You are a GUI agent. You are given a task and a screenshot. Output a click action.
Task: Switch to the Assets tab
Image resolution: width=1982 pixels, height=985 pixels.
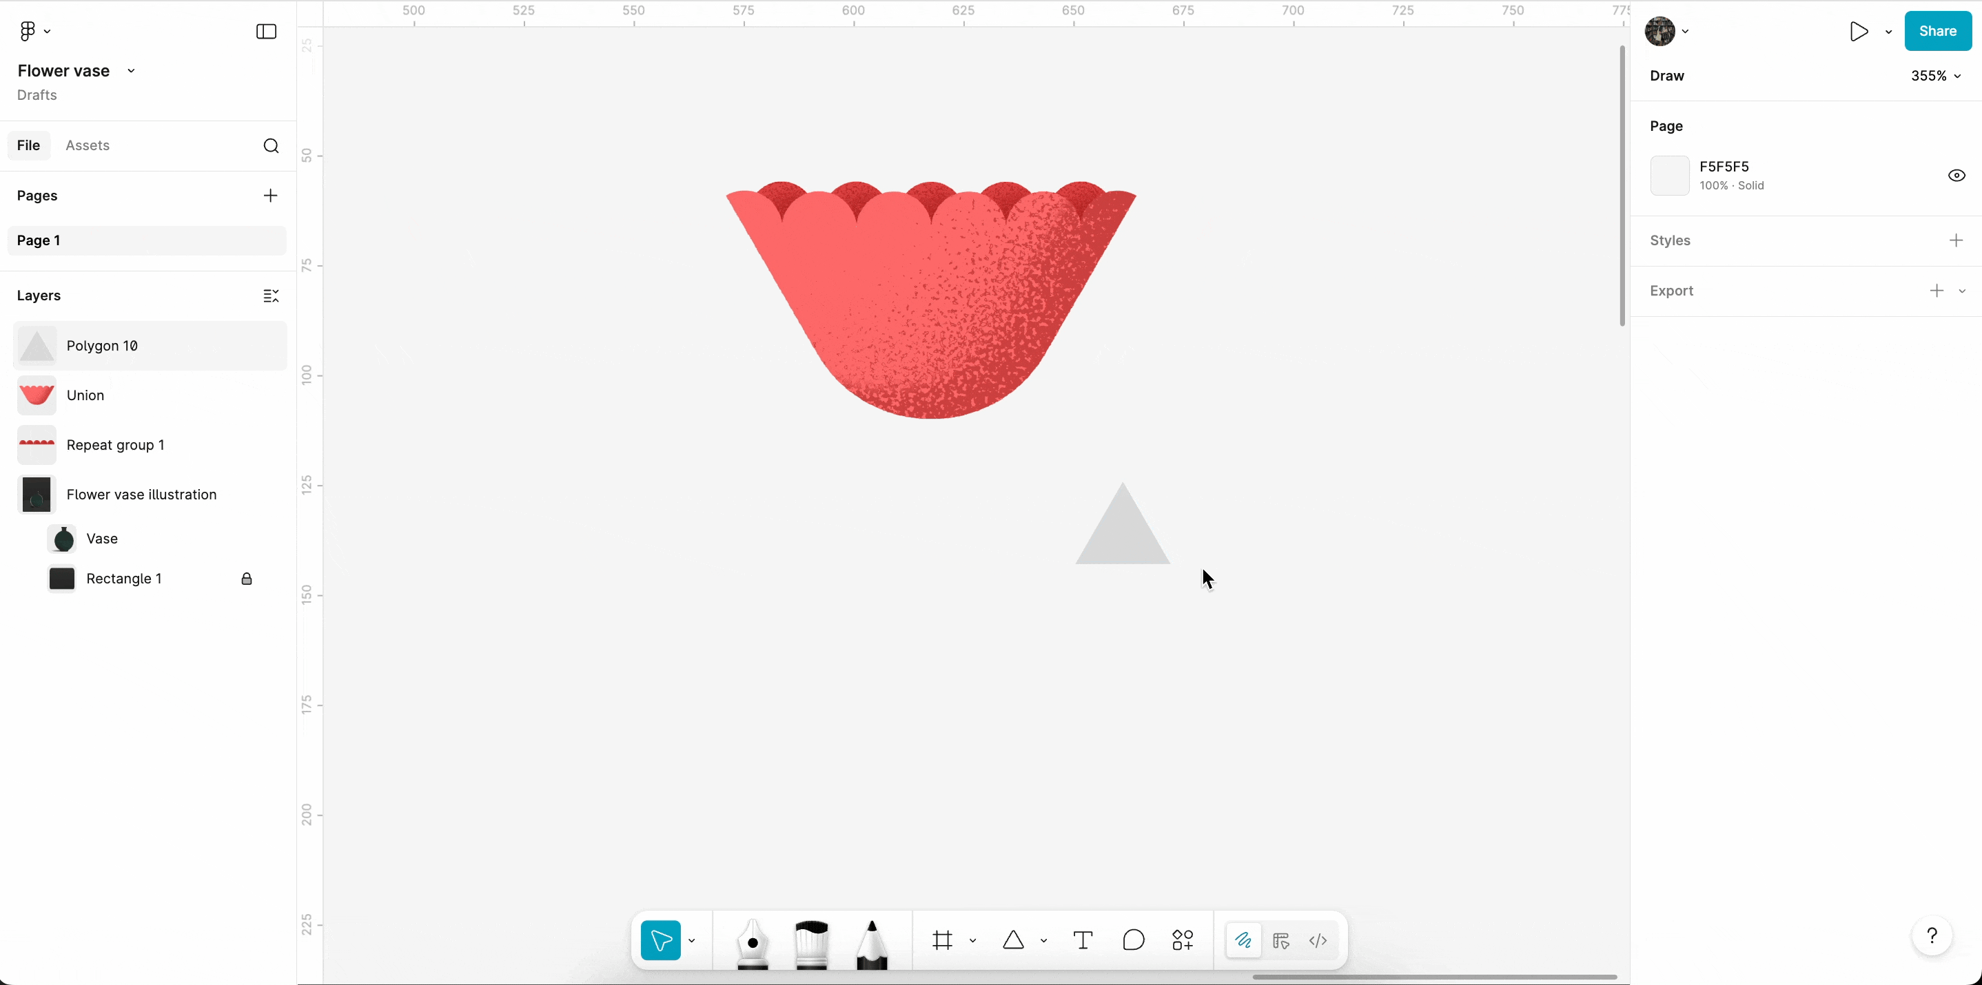88,145
